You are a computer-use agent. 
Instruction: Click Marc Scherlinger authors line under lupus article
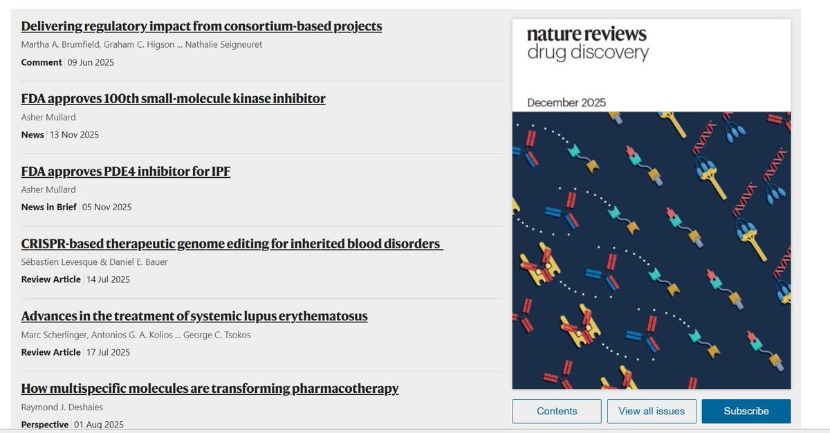(x=136, y=335)
